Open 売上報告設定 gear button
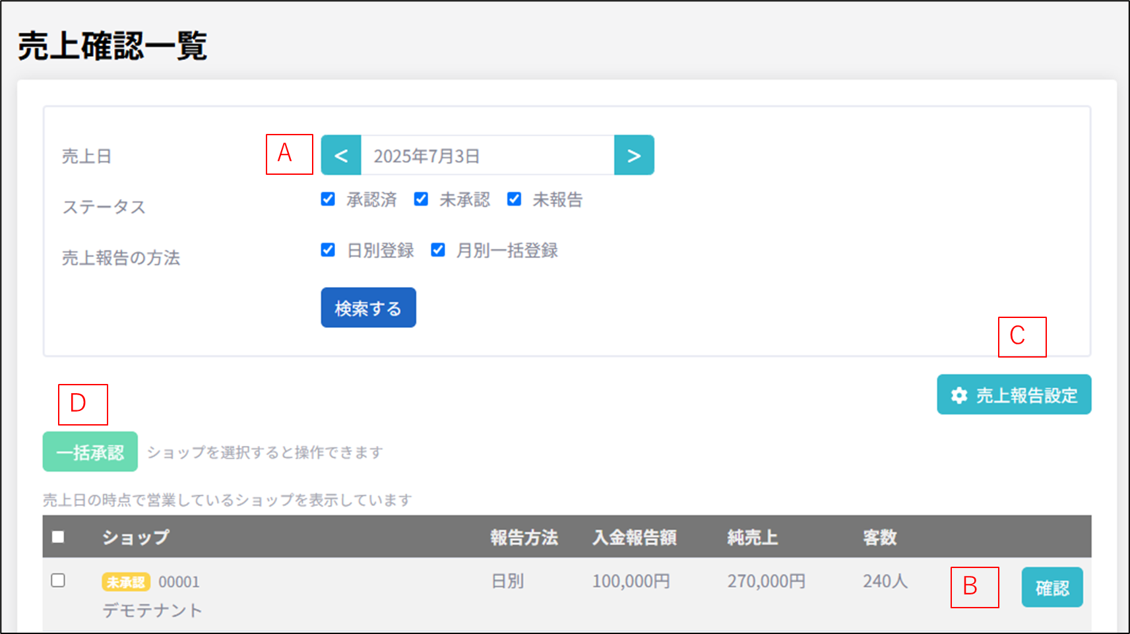This screenshot has width=1130, height=634. (x=1013, y=395)
